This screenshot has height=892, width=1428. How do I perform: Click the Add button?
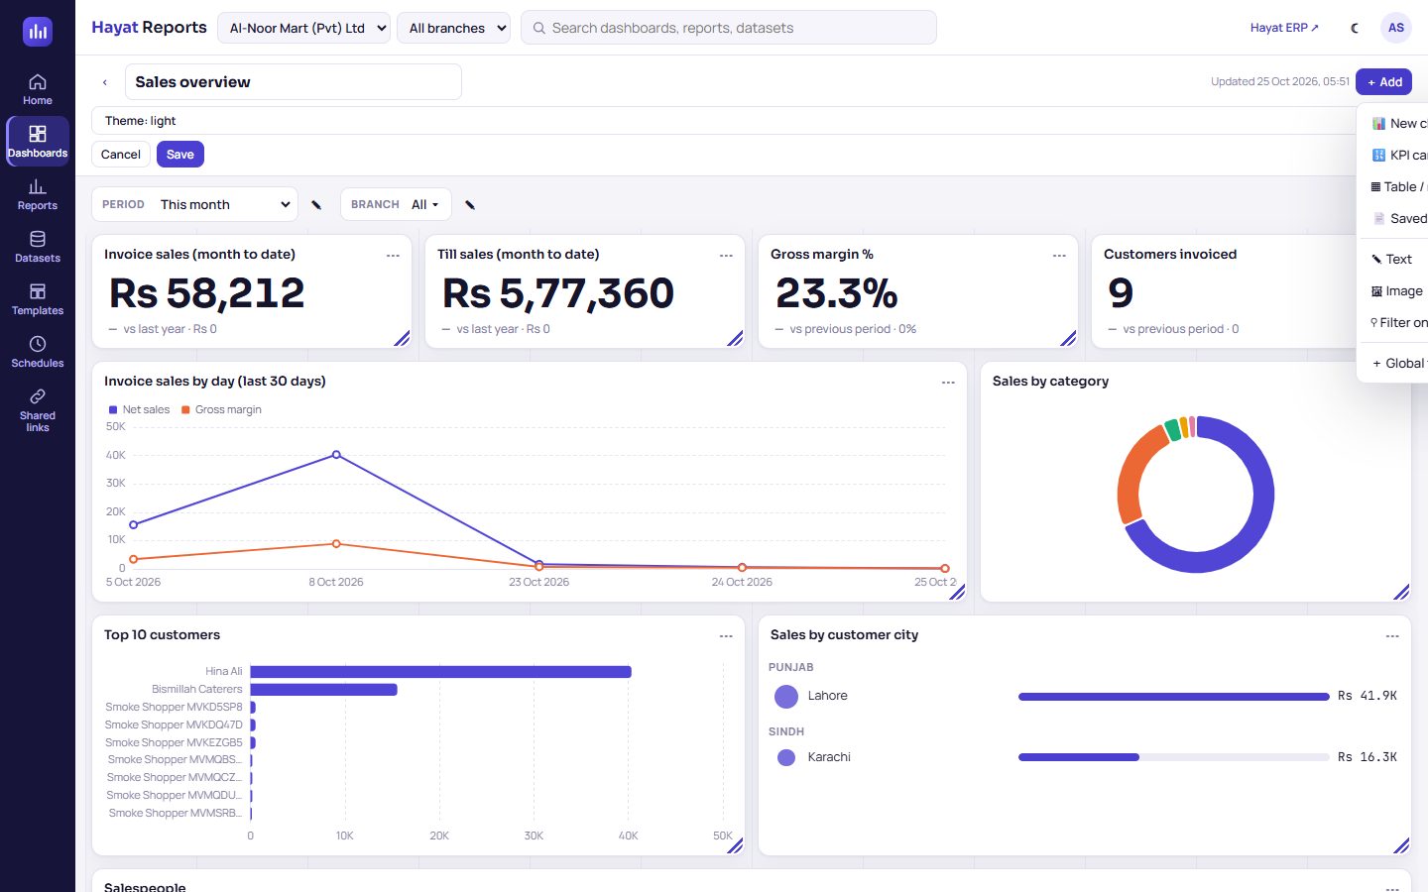tap(1384, 82)
